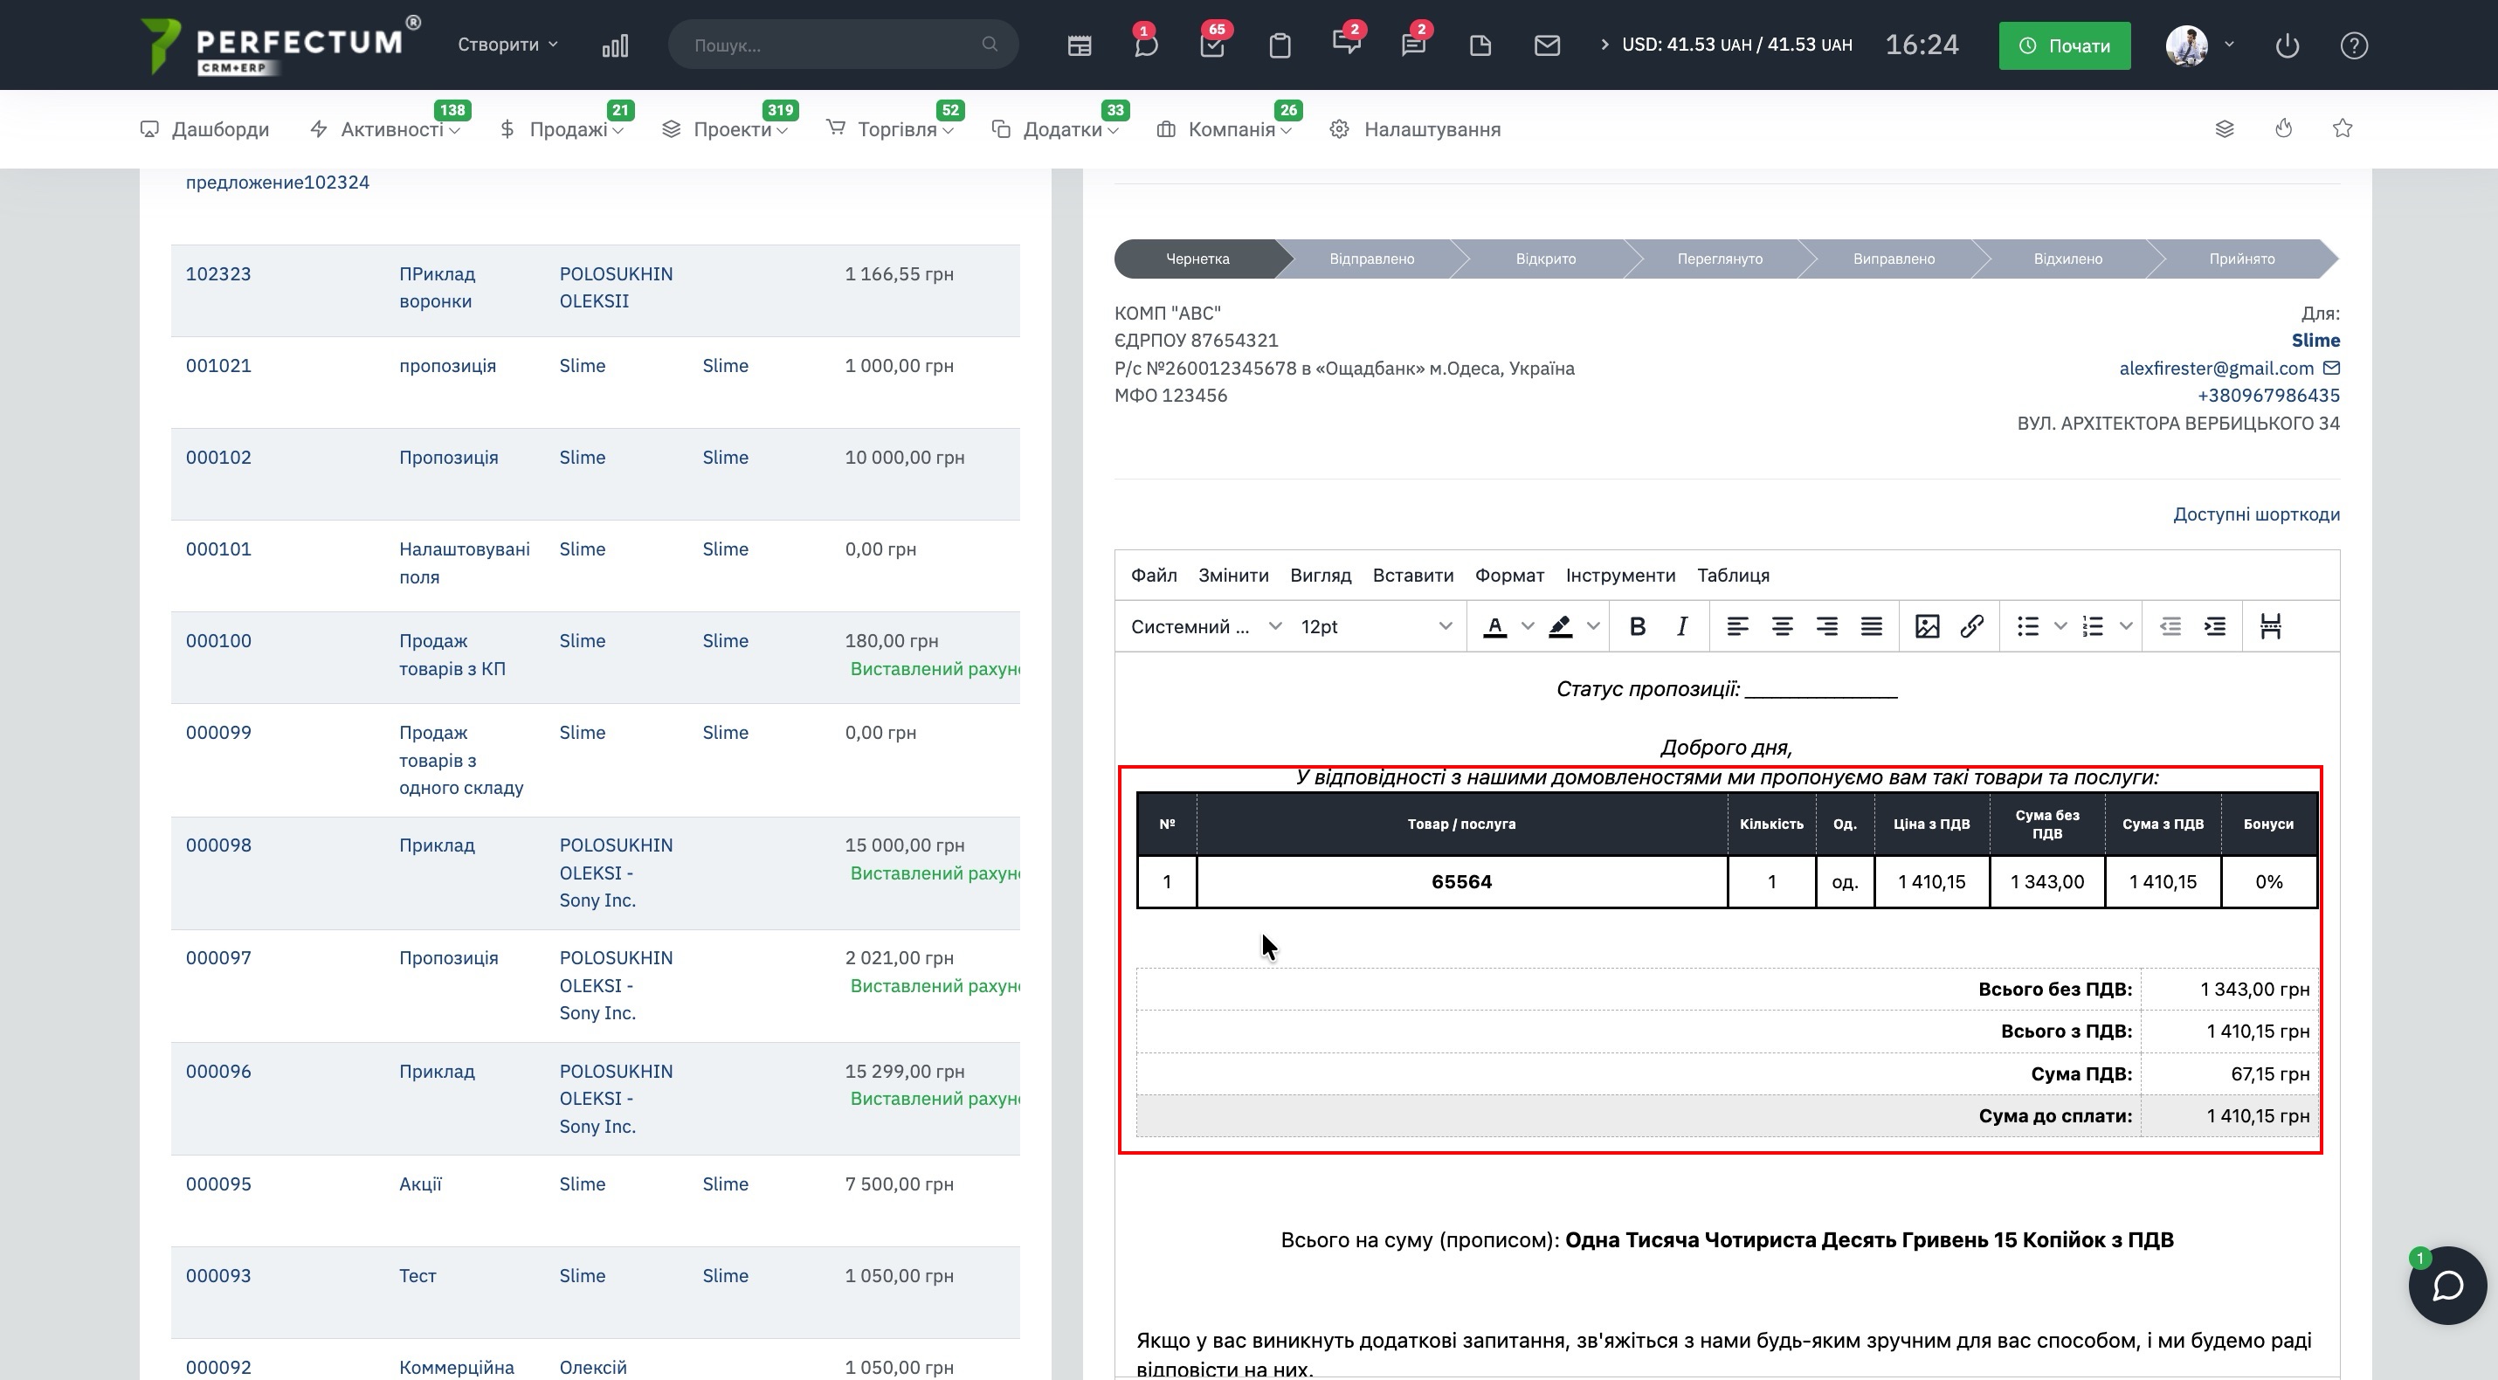Open the font size 12pt dropdown
This screenshot has height=1380, width=2498.
(1375, 626)
